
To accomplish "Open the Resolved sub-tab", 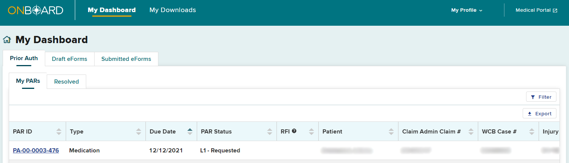I will 66,82.
